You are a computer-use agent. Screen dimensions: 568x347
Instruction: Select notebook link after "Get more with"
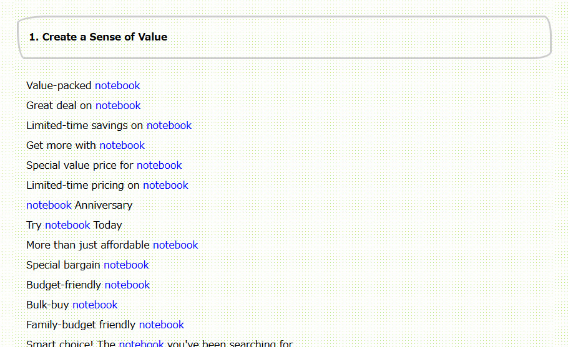tap(122, 145)
